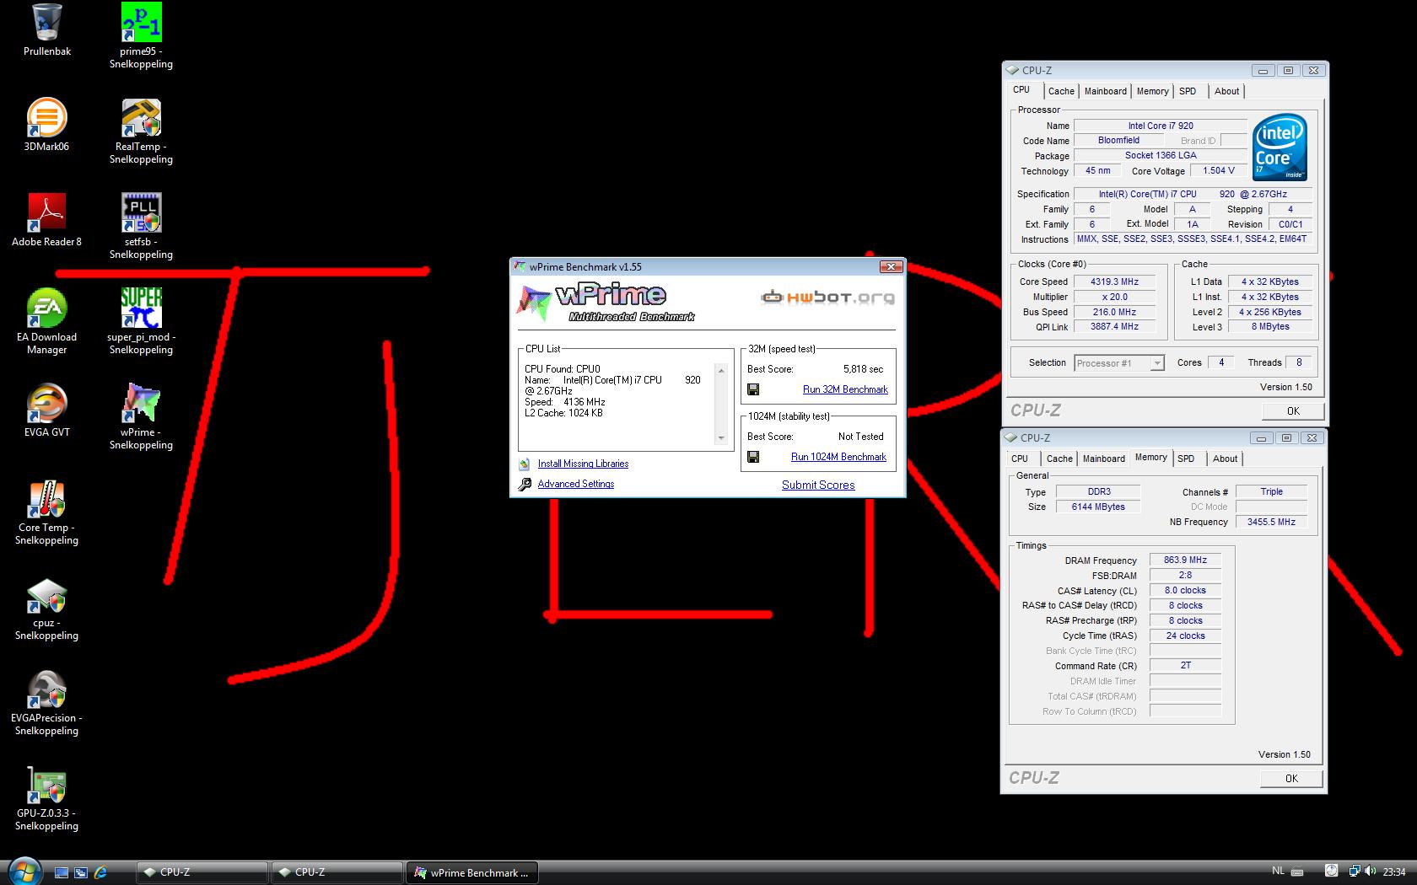The image size is (1417, 885).
Task: Click the hwbot.org logo in wPrime
Action: coord(828,297)
